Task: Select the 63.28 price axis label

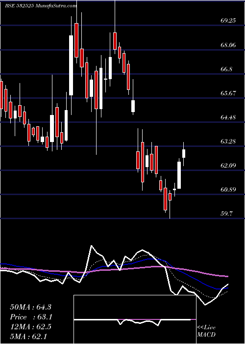Action: 228,142
